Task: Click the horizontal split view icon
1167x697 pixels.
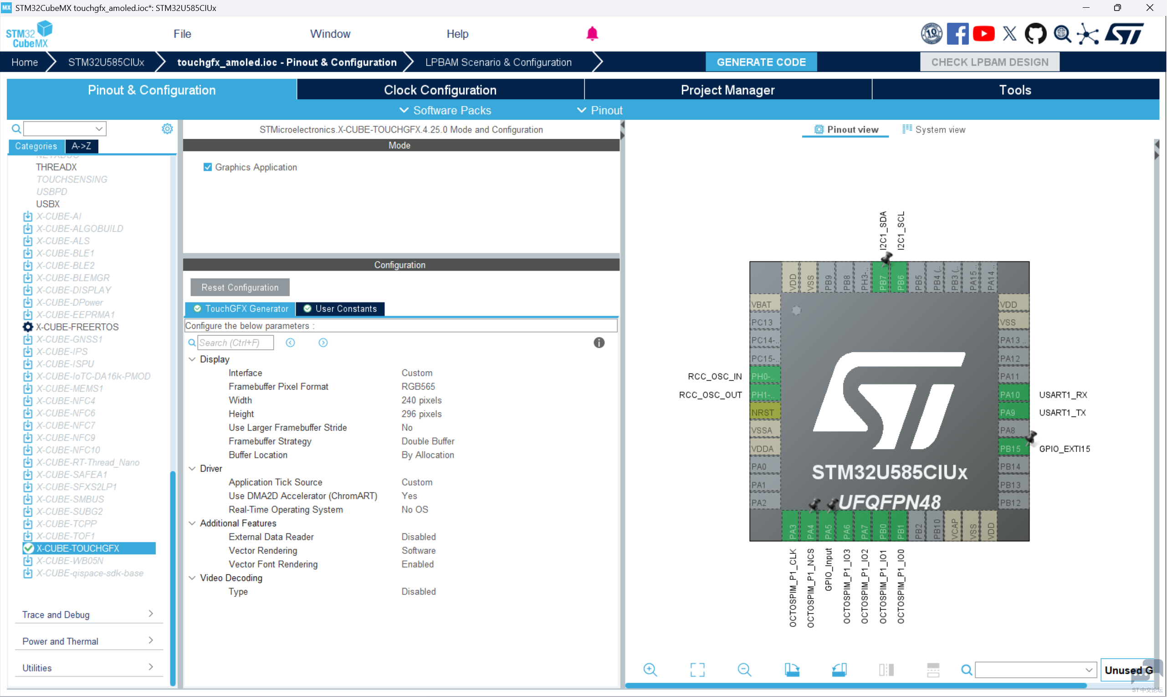Action: click(933, 670)
